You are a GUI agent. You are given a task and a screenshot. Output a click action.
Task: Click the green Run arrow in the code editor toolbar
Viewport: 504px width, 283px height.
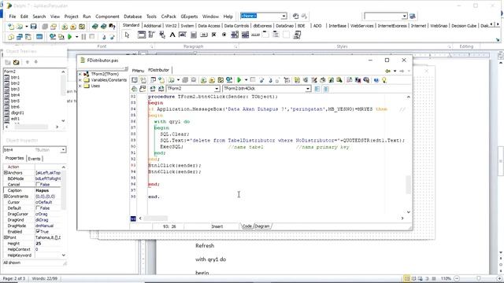239,80
